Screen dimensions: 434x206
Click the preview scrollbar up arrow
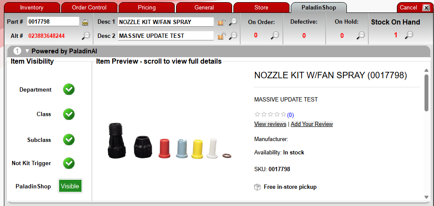426,71
